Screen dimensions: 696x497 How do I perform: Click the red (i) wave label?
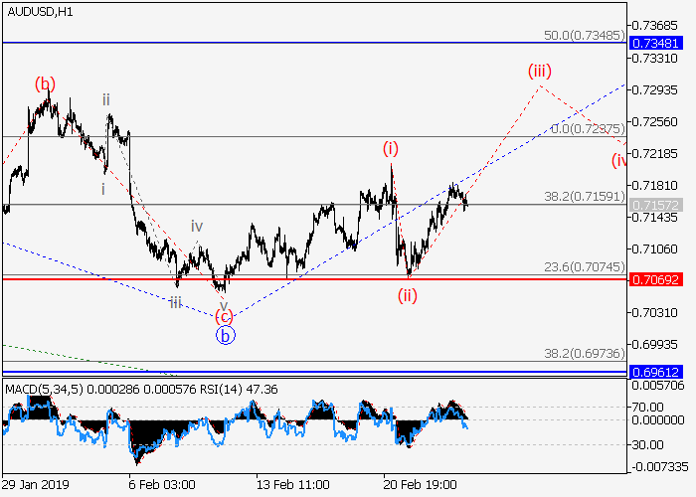392,148
